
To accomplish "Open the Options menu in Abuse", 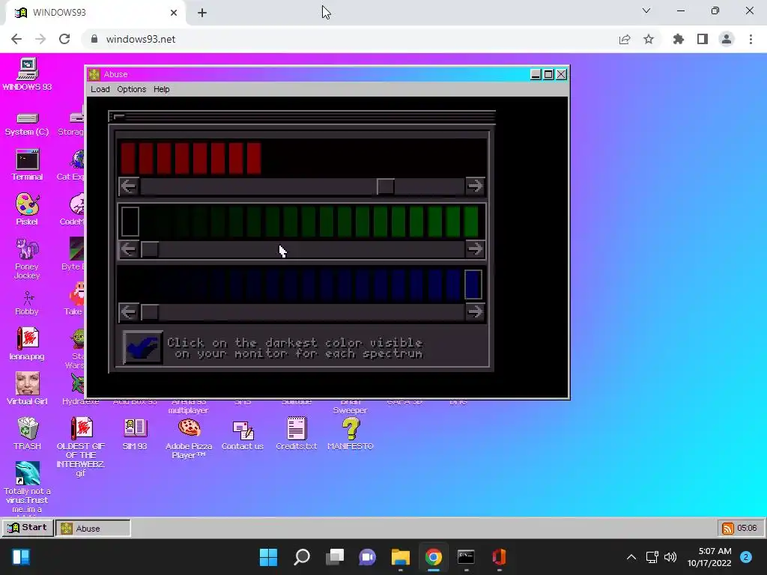I will pos(132,89).
